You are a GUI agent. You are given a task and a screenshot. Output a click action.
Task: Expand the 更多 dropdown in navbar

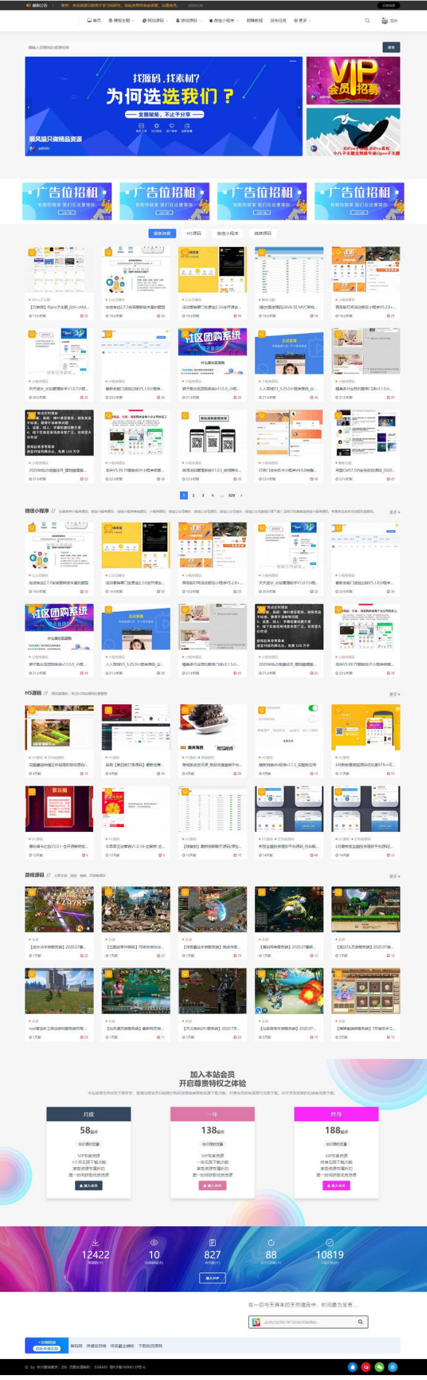coord(302,20)
